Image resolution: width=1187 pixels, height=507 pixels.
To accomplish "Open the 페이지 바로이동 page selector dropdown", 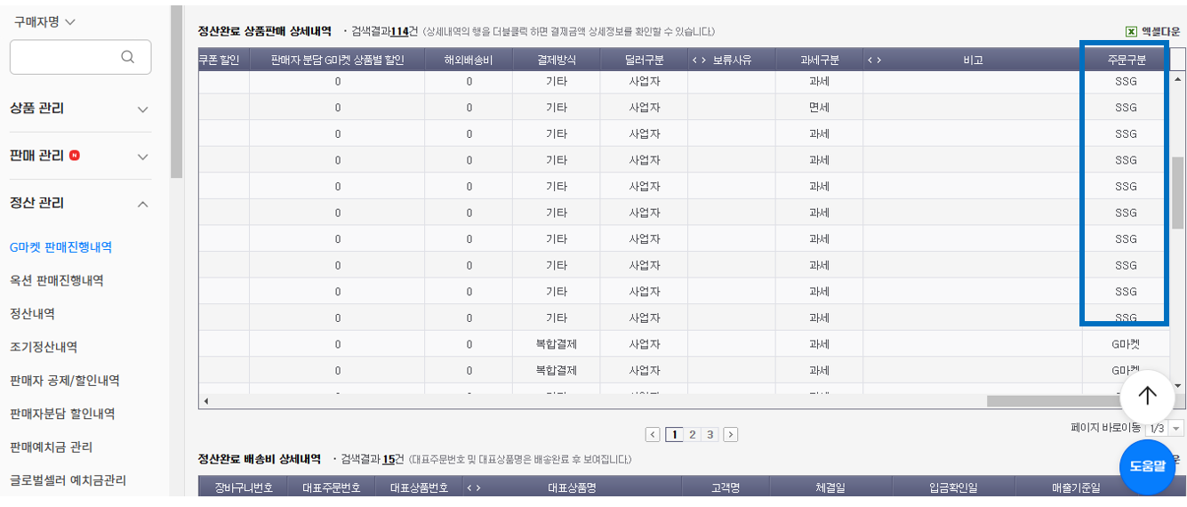I will click(x=1165, y=429).
